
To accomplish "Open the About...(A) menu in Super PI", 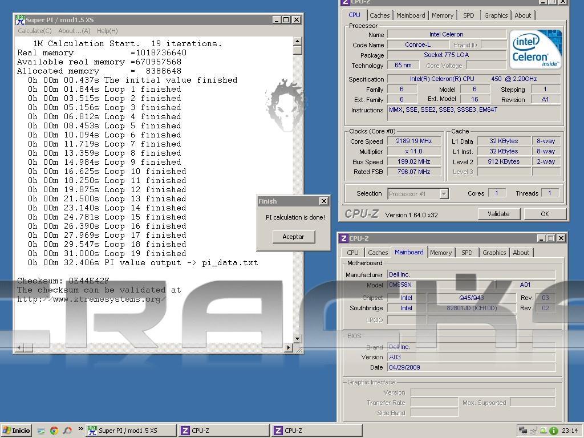I will click(74, 31).
